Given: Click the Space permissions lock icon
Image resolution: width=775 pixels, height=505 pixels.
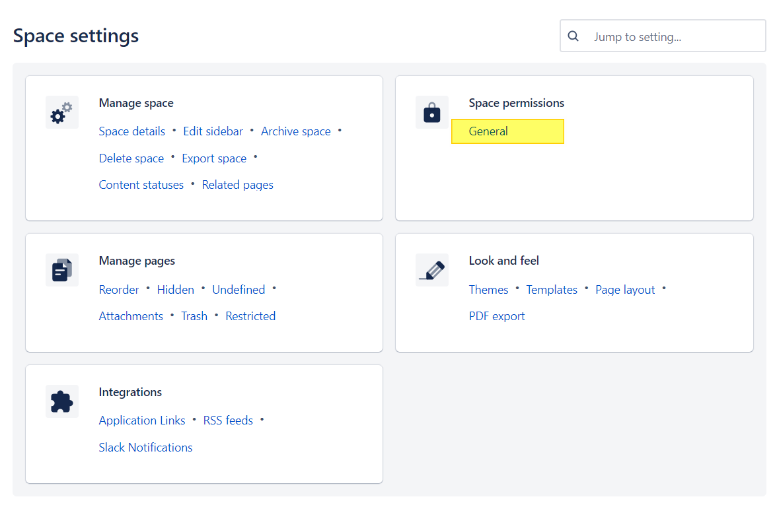Looking at the screenshot, I should (x=431, y=112).
